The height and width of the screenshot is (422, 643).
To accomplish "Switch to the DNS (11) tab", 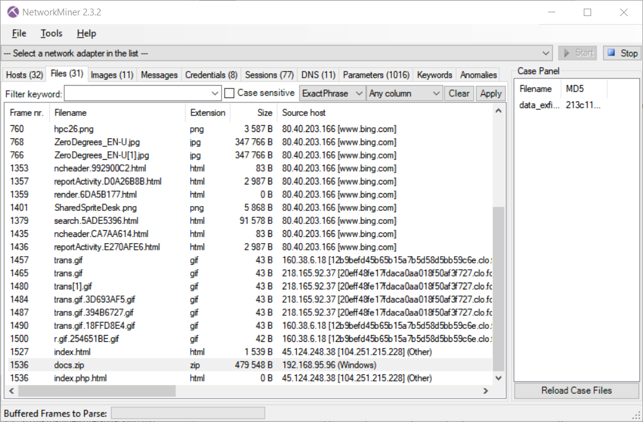I will (318, 75).
